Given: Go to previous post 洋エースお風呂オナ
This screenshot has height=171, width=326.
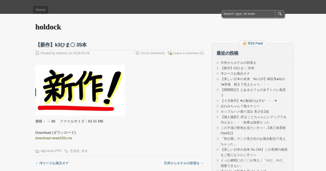Looking at the screenshot, I should point(52,163).
